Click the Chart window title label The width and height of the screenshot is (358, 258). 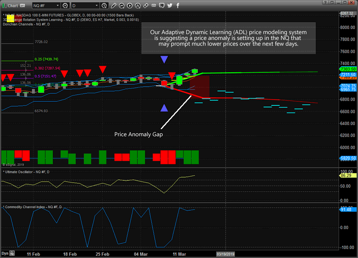tap(14, 5)
